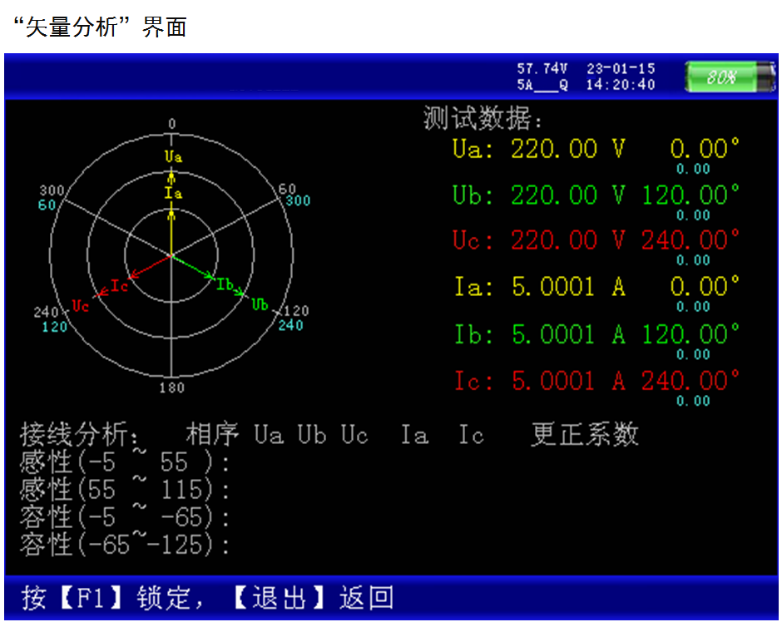
Task: Click the 更正系数 column header
Action: (x=585, y=434)
